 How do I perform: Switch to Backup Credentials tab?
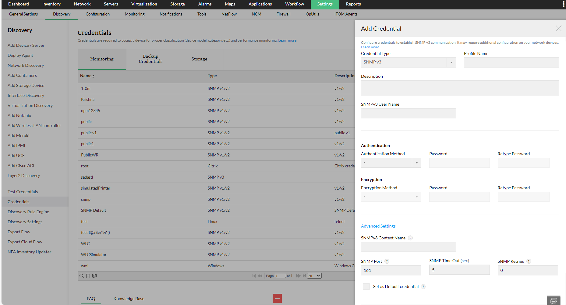pyautogui.click(x=150, y=59)
